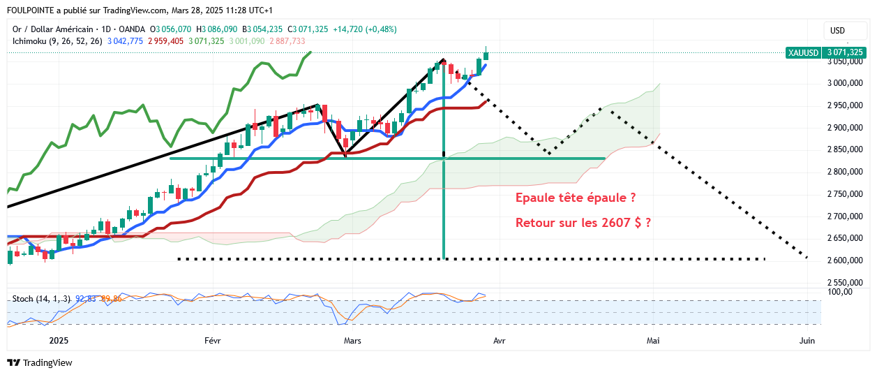This screenshot has width=877, height=375.
Task: Click the 3 071,325 current price label
Action: tap(845, 52)
